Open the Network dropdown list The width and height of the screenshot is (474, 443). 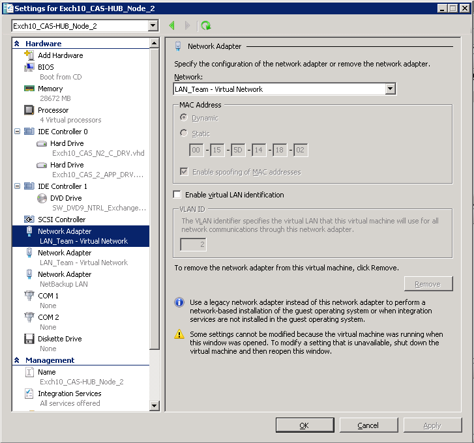[x=390, y=89]
